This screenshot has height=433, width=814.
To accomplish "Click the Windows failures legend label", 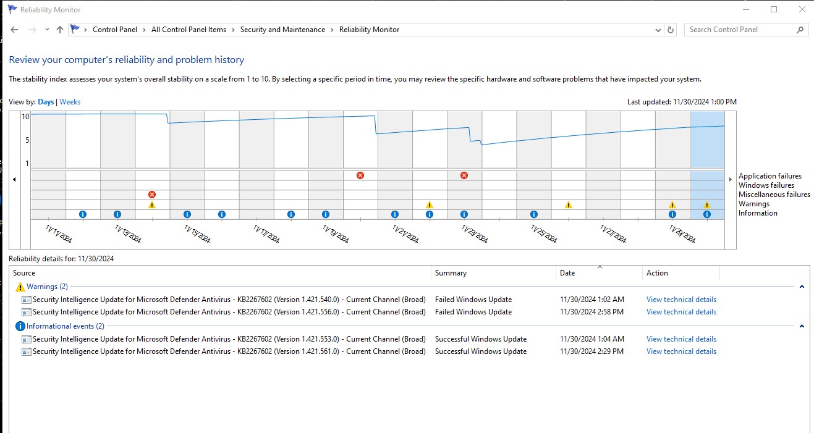I will (766, 185).
